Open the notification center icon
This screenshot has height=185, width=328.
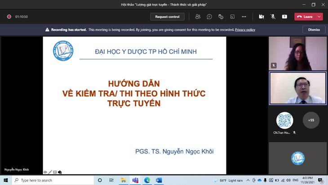click(x=320, y=180)
